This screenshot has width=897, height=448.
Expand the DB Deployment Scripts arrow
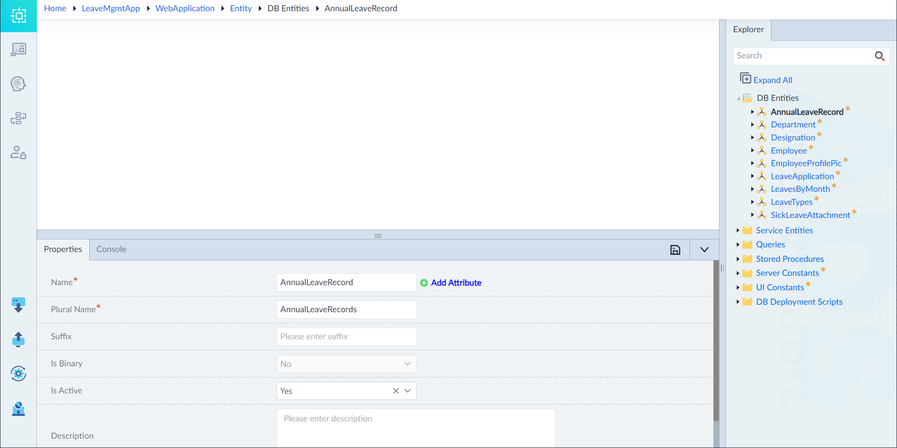pos(738,302)
